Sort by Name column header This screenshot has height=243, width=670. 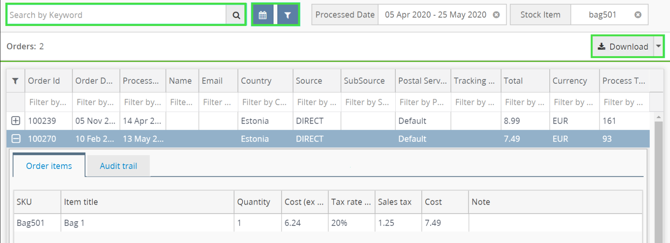(182, 81)
